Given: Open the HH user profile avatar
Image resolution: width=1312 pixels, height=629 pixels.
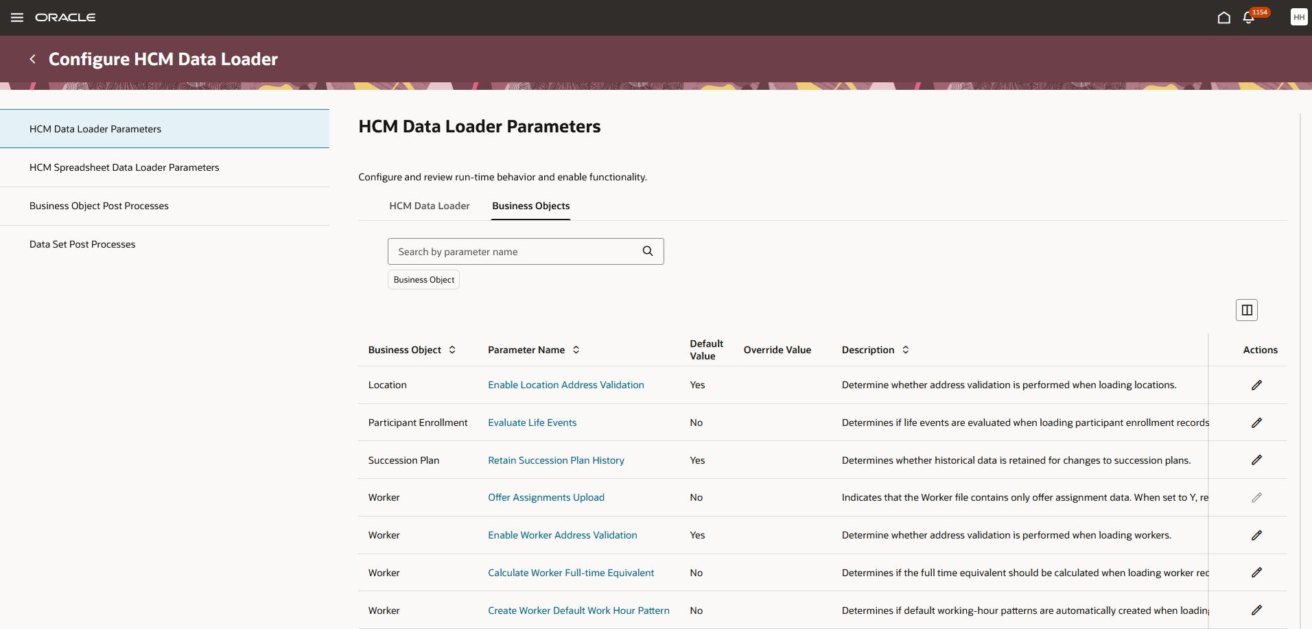Looking at the screenshot, I should pos(1298,17).
